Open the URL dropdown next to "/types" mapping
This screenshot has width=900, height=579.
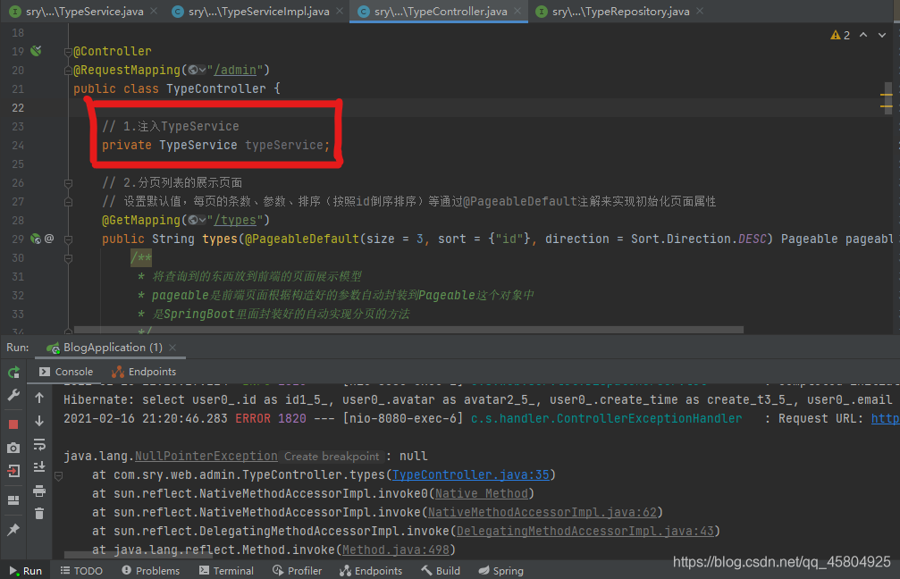click(x=197, y=221)
